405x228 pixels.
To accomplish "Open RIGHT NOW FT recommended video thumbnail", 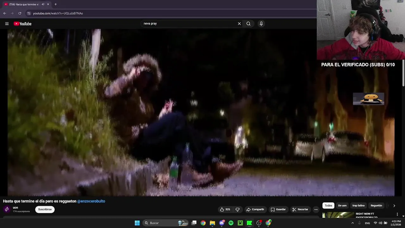I will click(x=338, y=215).
